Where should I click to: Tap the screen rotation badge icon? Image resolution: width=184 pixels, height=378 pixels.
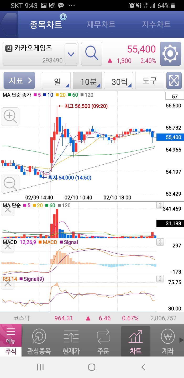tap(63, 17)
